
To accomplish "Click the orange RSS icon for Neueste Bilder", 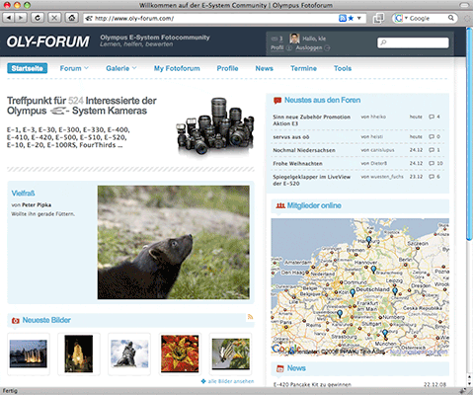I will [x=250, y=317].
